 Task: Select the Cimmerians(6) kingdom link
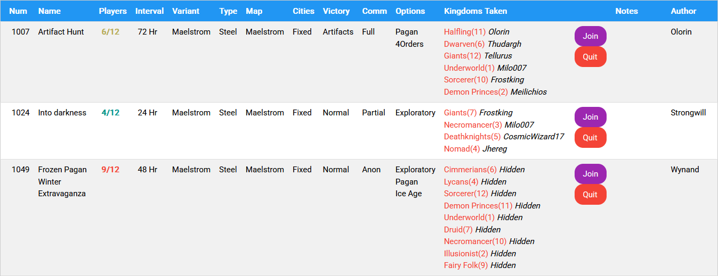(470, 170)
